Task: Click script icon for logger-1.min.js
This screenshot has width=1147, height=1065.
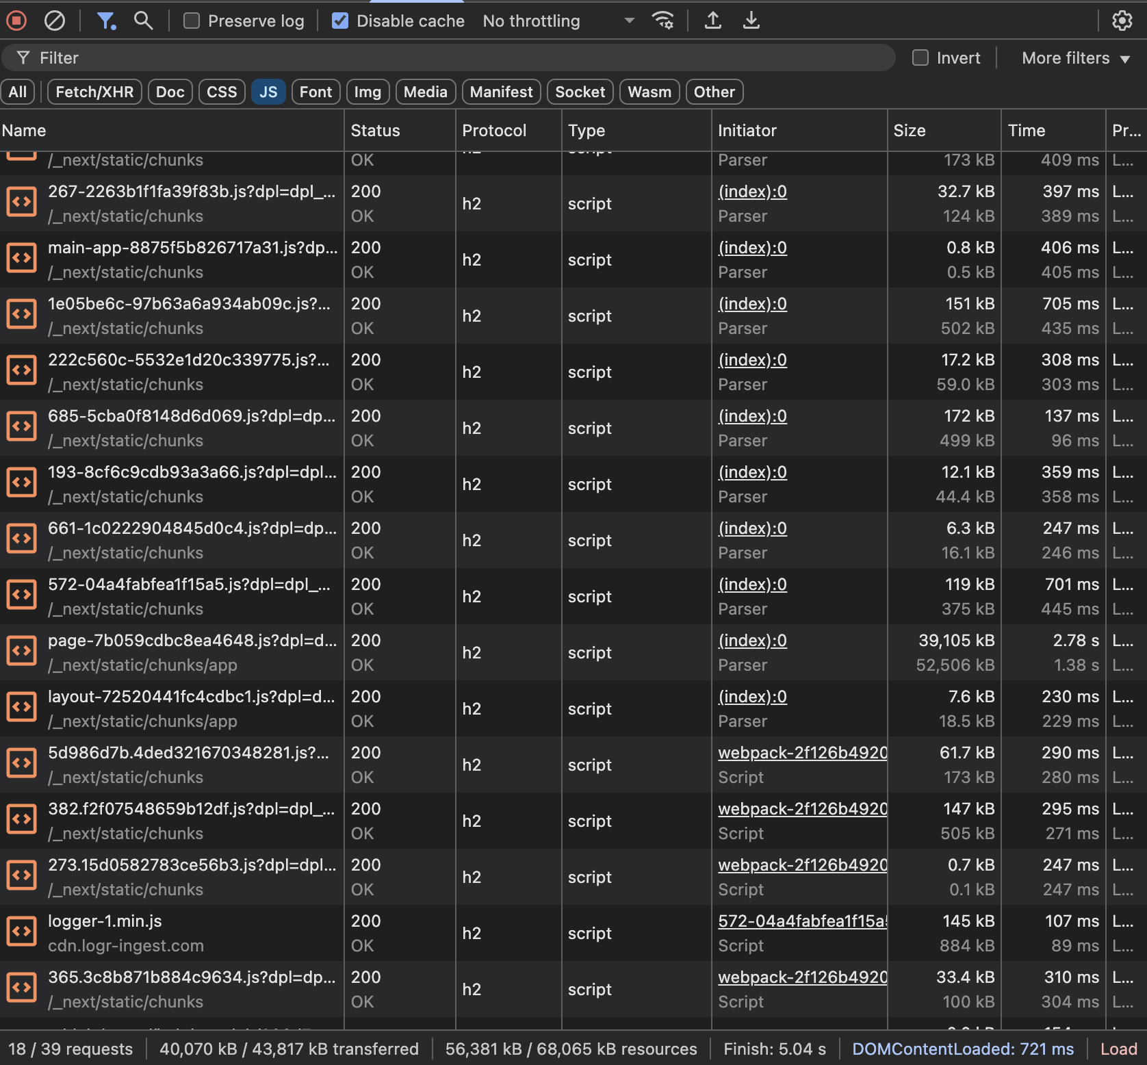Action: click(x=22, y=932)
